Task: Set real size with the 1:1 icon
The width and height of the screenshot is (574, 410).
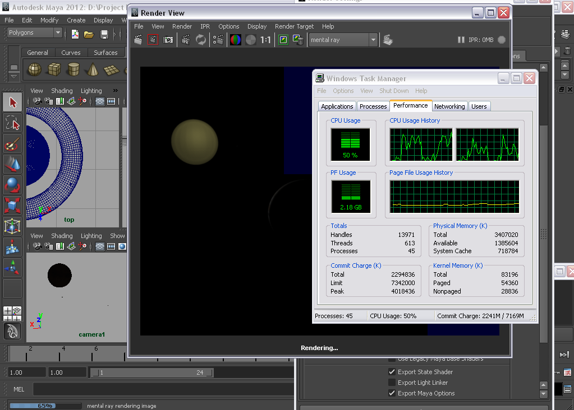Action: (x=265, y=40)
